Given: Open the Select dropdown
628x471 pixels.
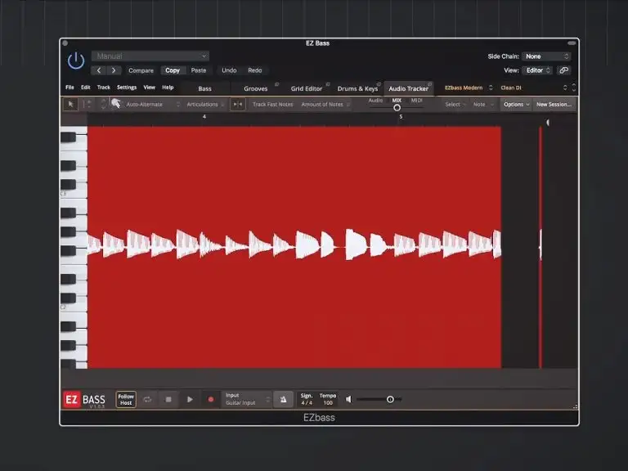Looking at the screenshot, I should pos(455,104).
